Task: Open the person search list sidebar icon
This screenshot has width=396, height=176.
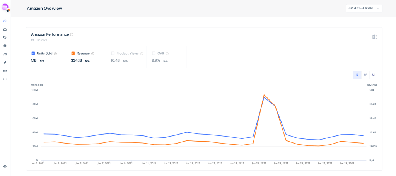Action: pos(5,54)
